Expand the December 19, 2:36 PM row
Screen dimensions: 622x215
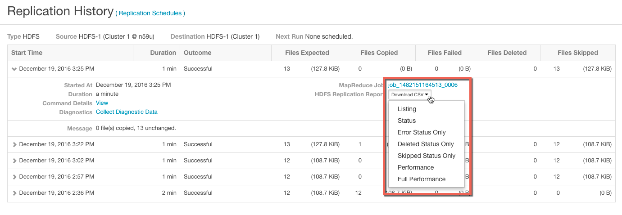(14, 193)
